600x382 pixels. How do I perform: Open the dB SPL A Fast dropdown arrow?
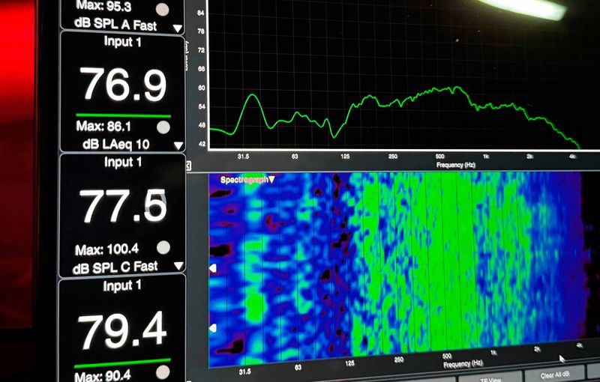pos(178,28)
